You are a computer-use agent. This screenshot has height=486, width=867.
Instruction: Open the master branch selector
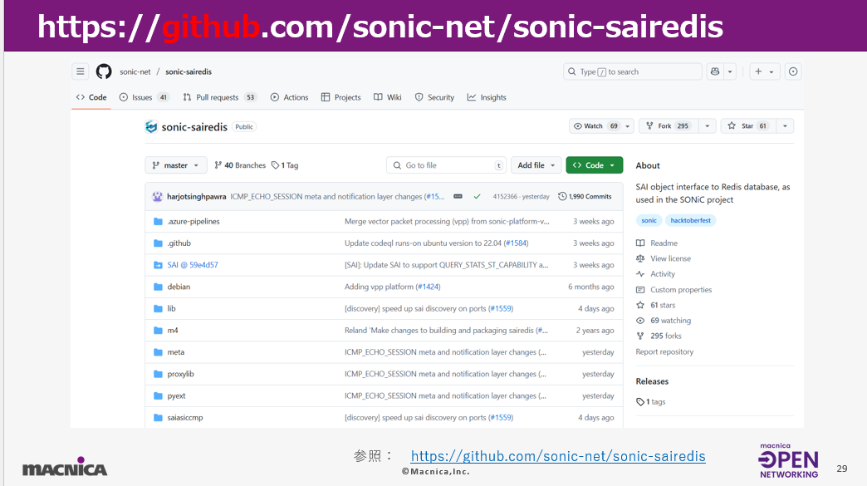pos(176,165)
